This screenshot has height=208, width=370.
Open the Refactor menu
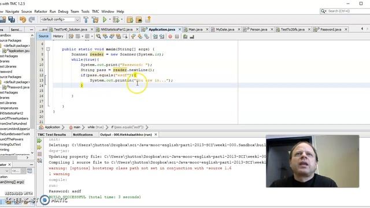(x=40, y=12)
